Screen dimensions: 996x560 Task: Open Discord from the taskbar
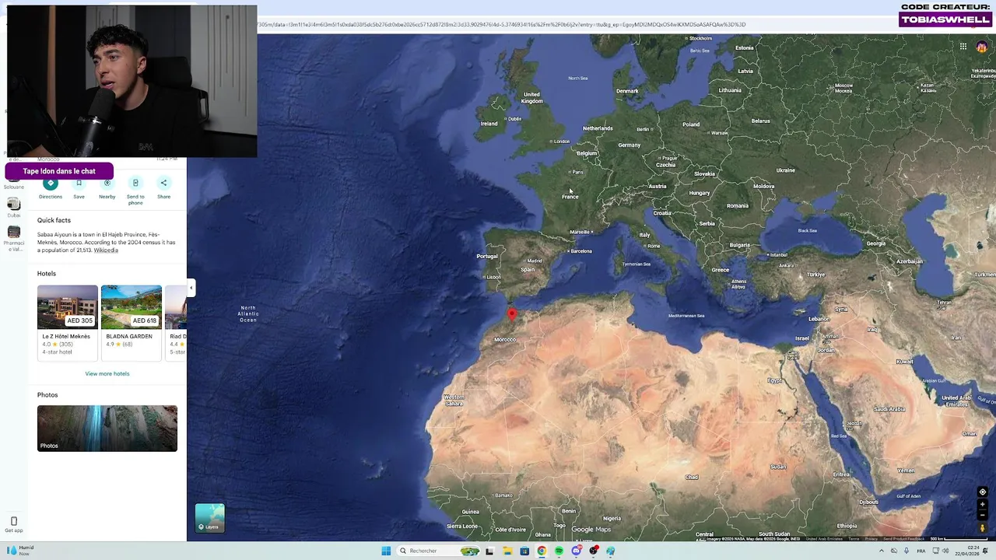tap(576, 551)
